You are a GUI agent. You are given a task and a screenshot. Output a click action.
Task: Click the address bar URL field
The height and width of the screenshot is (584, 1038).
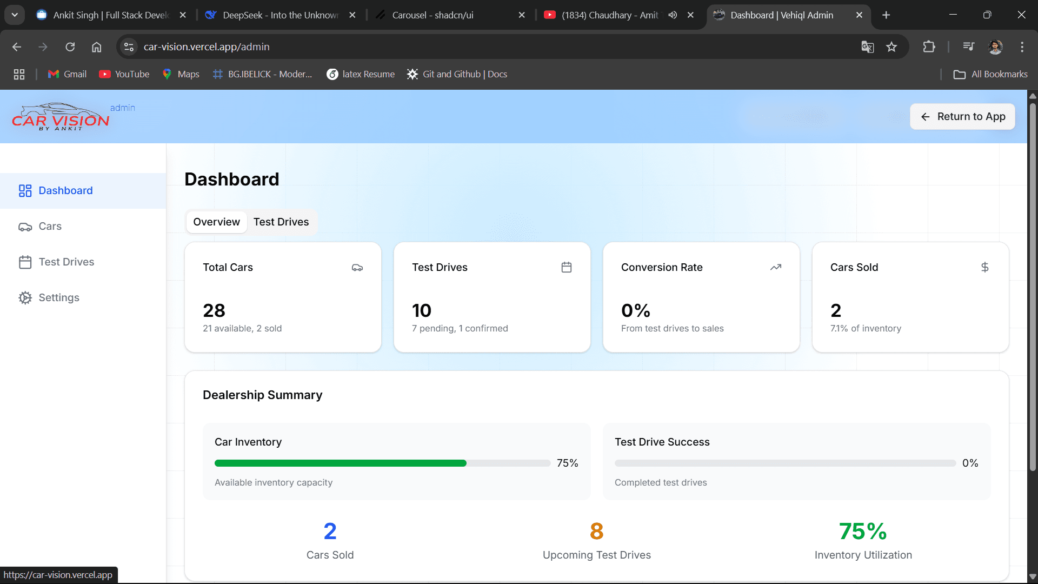click(487, 47)
